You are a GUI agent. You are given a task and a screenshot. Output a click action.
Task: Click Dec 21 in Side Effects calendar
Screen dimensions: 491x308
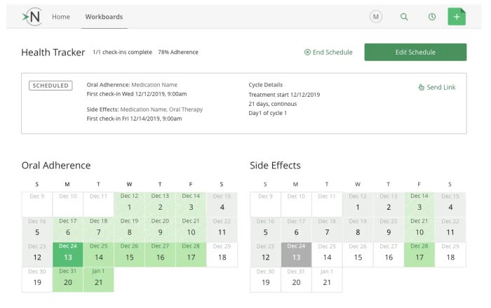(x=419, y=227)
